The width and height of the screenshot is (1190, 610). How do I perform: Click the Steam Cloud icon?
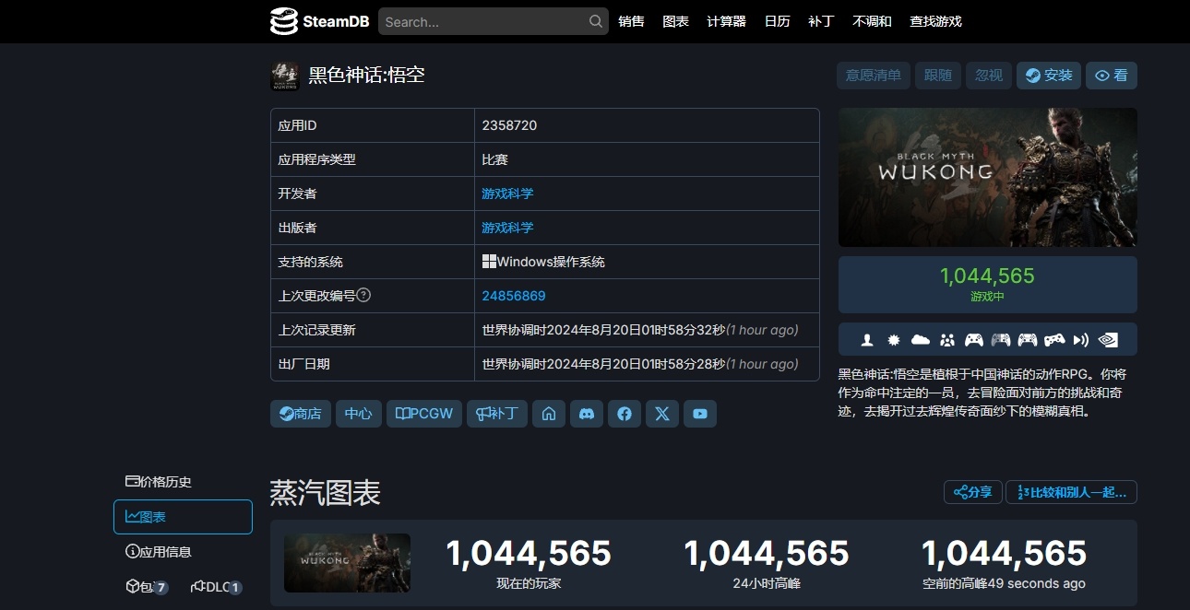tap(921, 340)
